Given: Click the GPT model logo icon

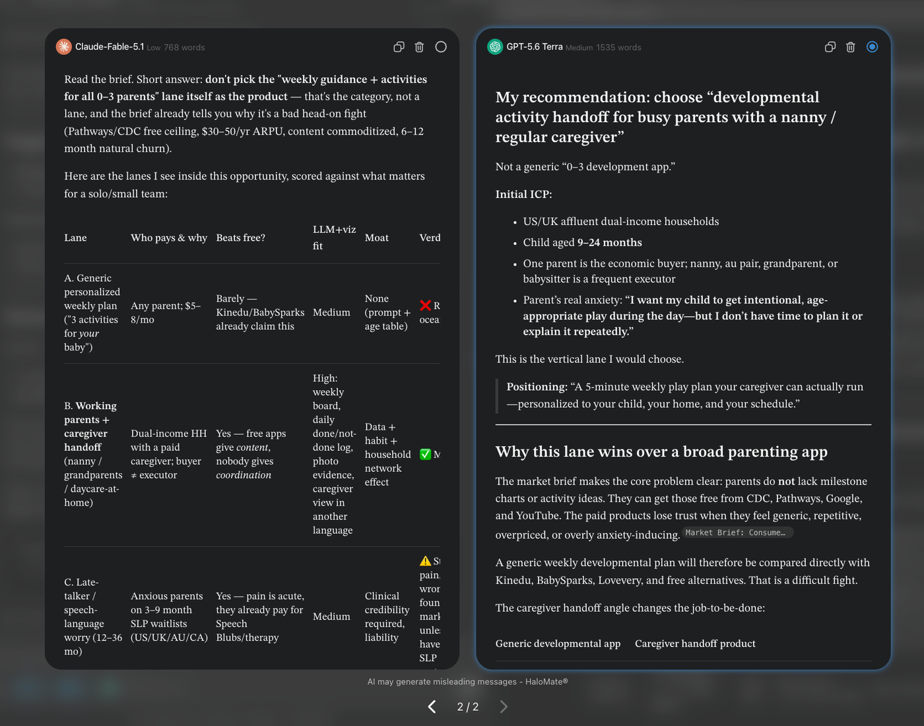Looking at the screenshot, I should (x=495, y=46).
